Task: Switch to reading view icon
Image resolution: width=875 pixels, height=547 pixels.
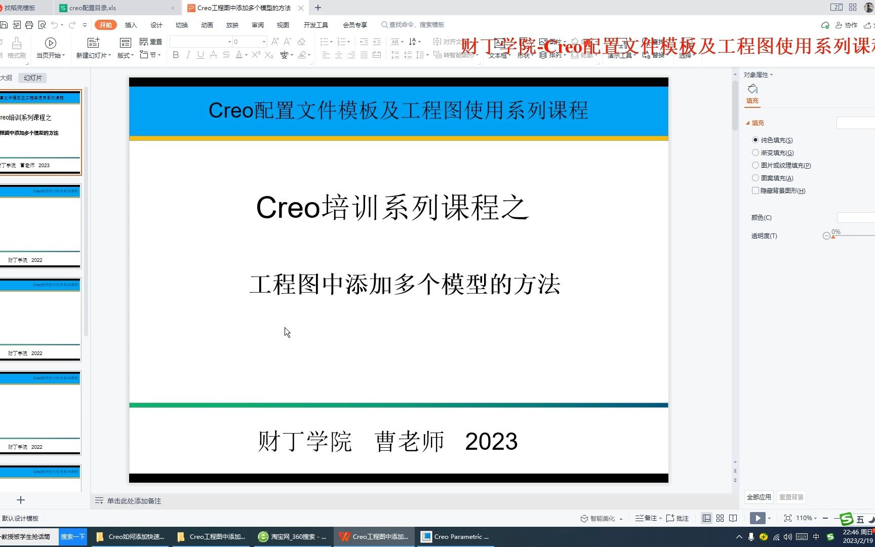Action: click(x=733, y=518)
